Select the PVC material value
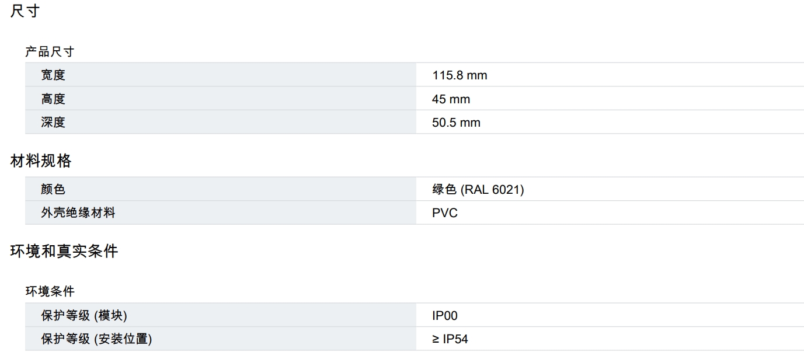Screen dimensions: 804x352 point(445,213)
